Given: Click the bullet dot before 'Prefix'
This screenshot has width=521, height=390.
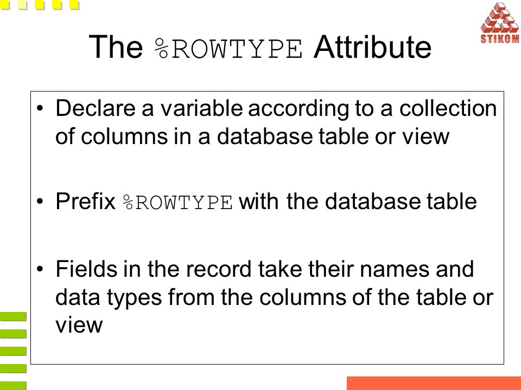Looking at the screenshot, I should click(x=40, y=201).
